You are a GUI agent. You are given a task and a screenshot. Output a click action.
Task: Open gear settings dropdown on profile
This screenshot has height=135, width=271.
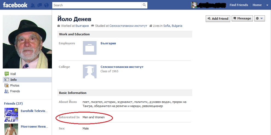260,18
